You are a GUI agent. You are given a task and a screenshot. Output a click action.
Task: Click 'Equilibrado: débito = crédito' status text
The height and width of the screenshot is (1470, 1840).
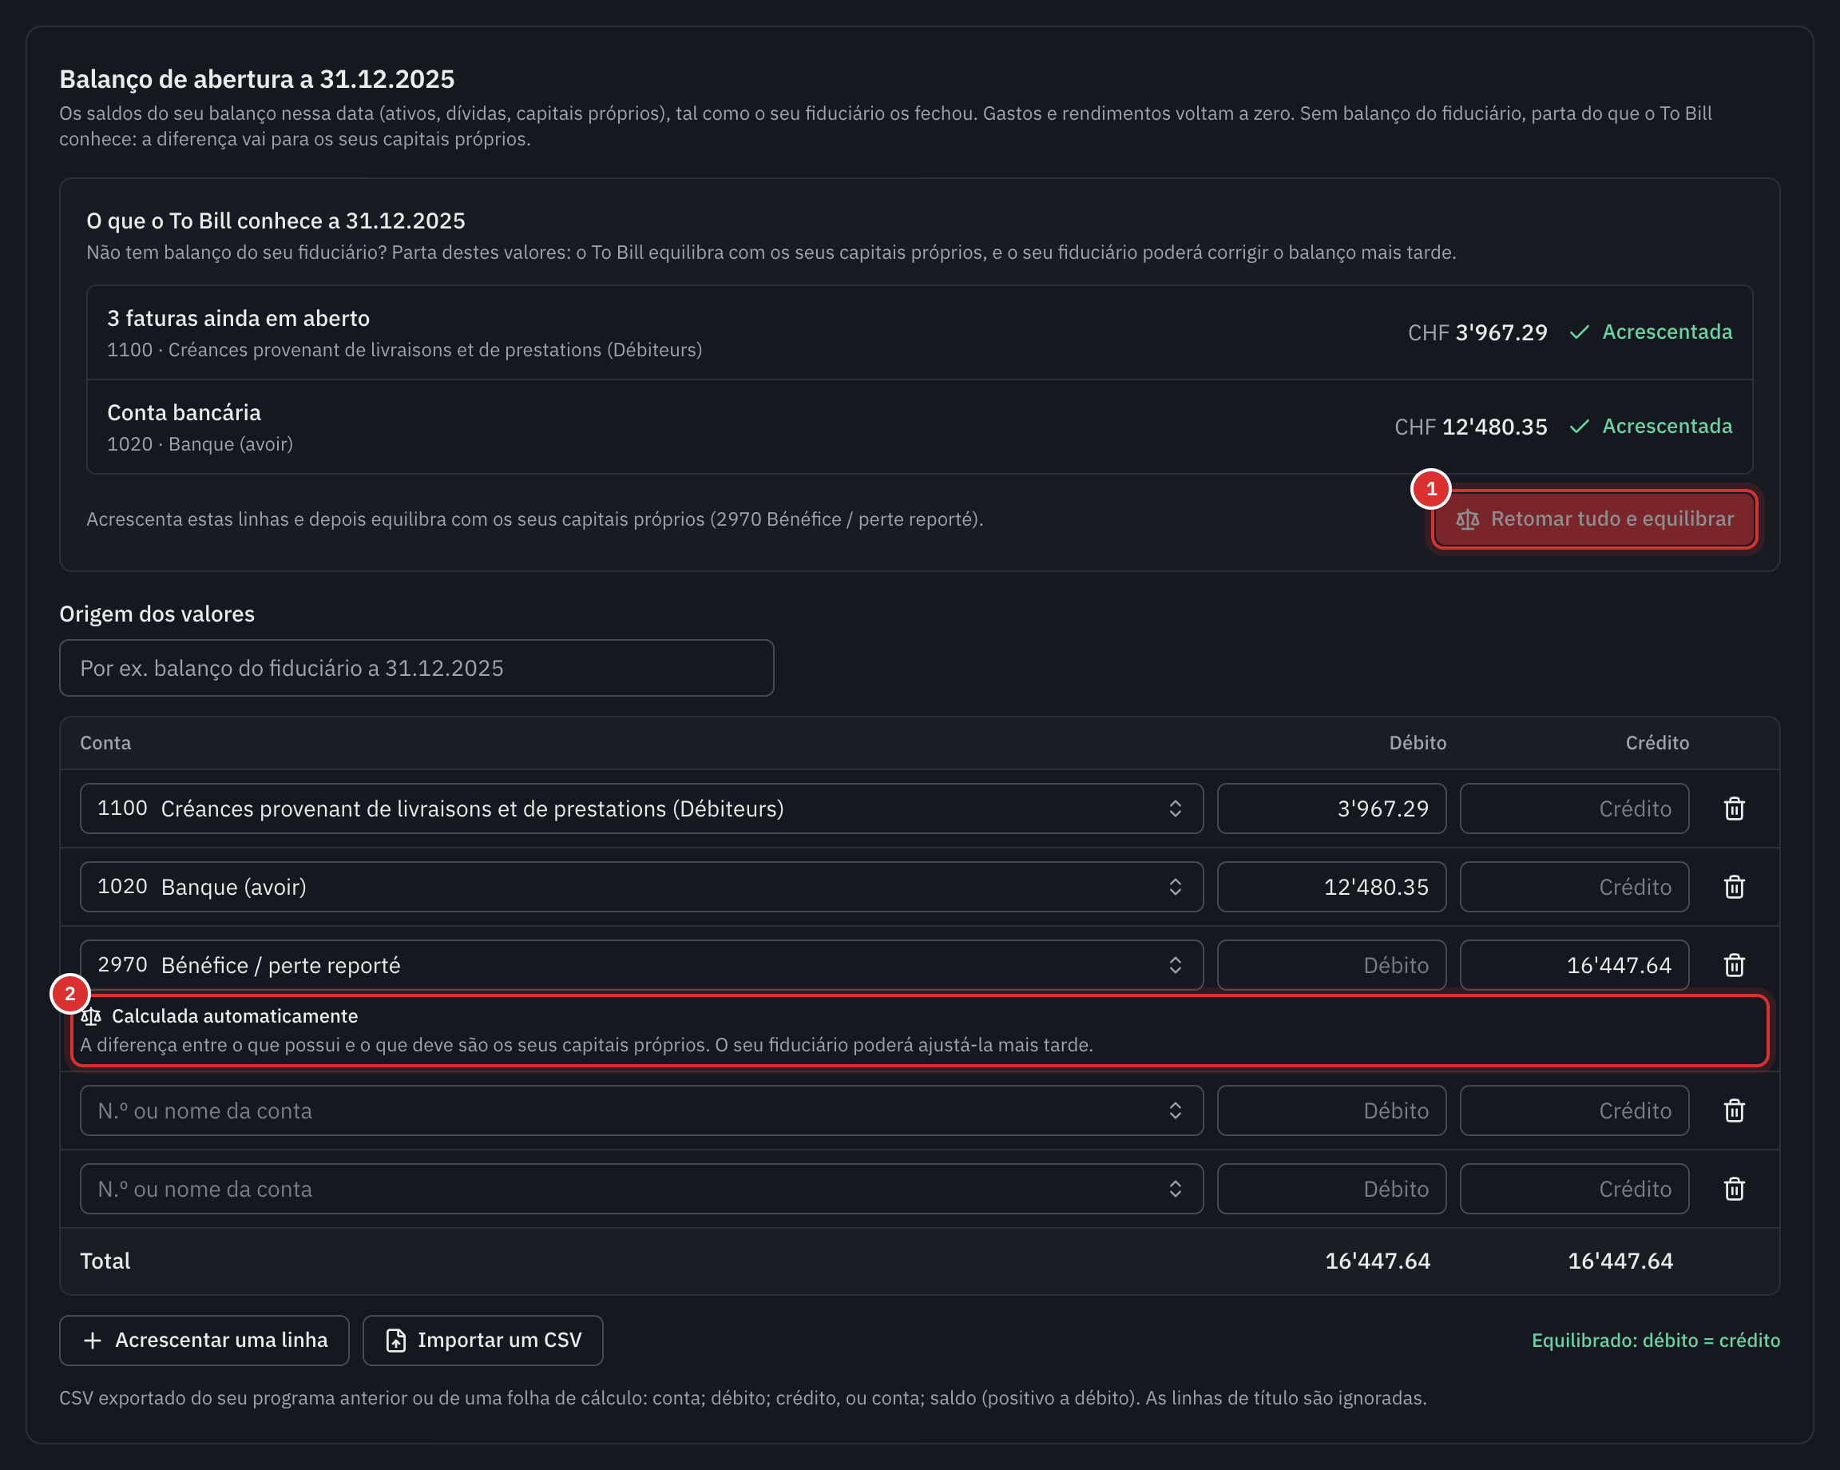coord(1656,1341)
